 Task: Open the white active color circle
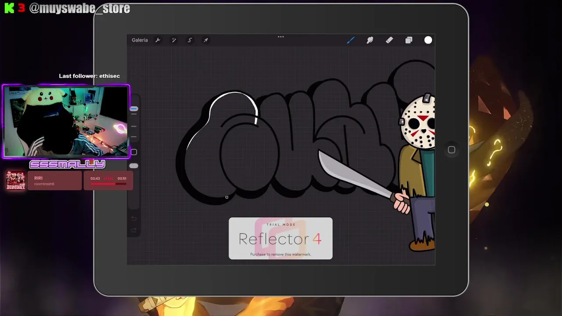click(428, 40)
